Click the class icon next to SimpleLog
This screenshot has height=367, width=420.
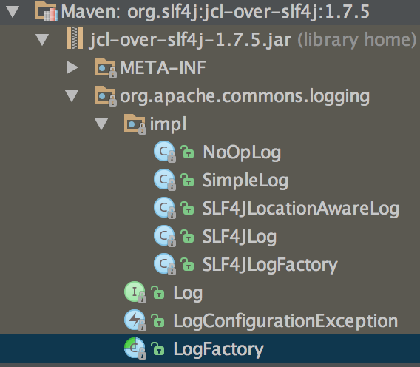click(x=165, y=180)
